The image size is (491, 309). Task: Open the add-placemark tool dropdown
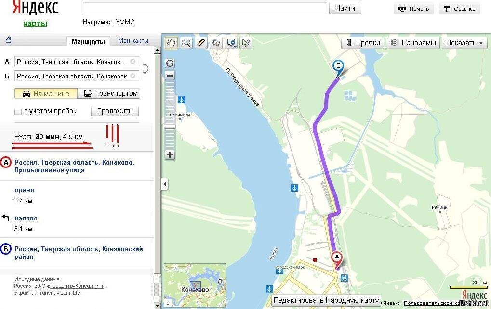(235, 46)
